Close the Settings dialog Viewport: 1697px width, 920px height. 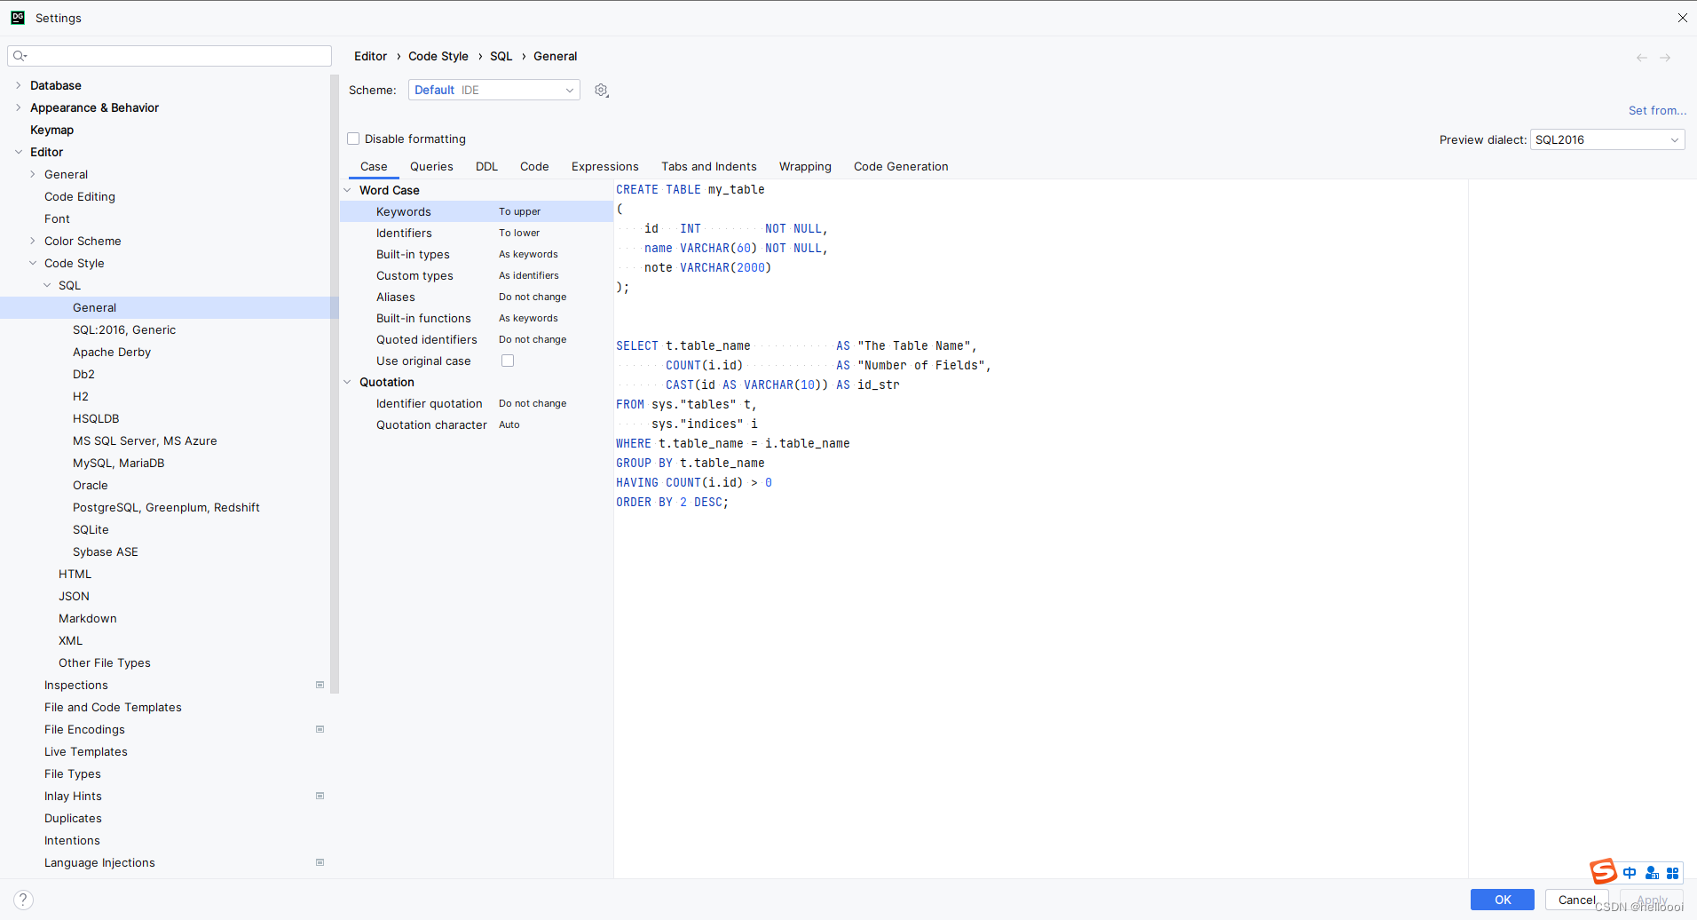(1682, 18)
